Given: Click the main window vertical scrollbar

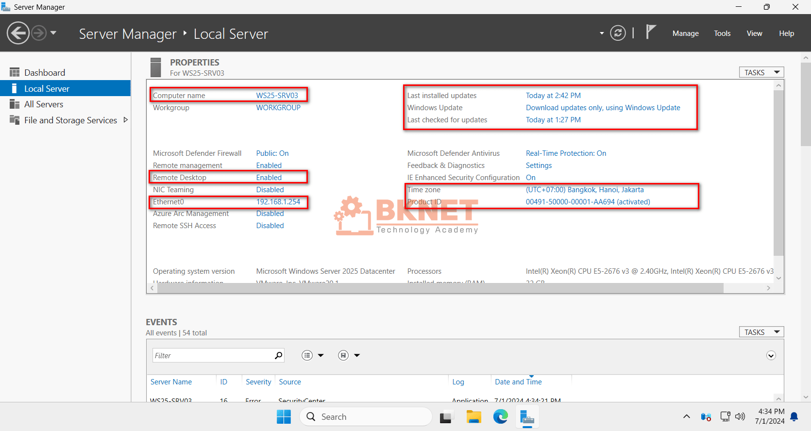Looking at the screenshot, I should (806, 104).
